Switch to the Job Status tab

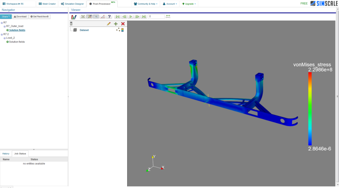[20, 154]
